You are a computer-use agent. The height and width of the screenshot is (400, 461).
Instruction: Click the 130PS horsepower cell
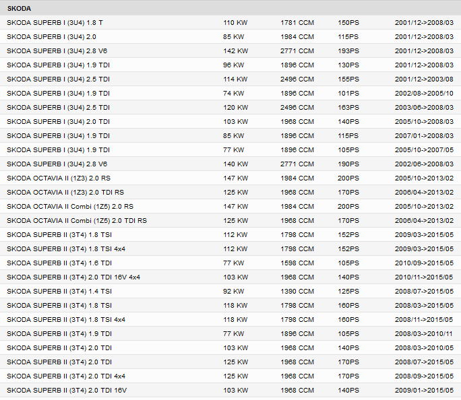pos(348,65)
